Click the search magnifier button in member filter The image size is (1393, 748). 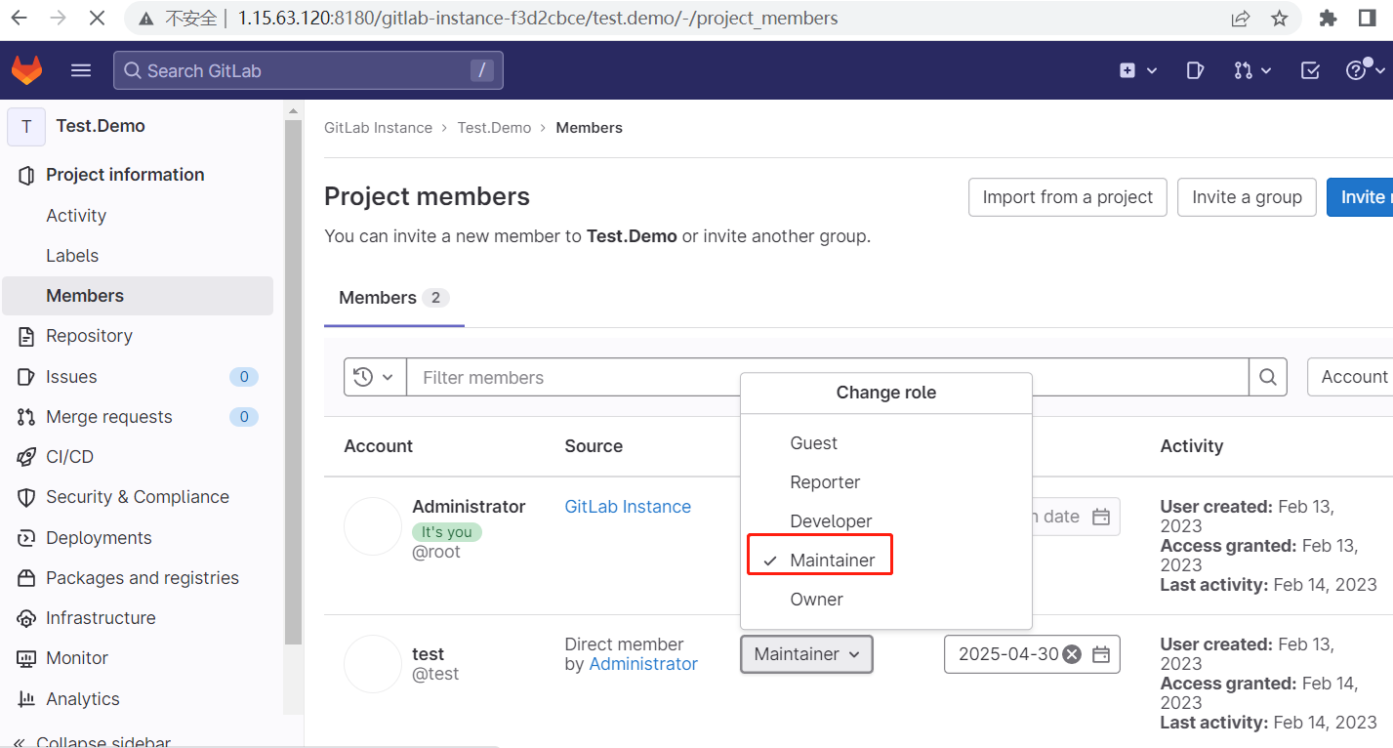[1268, 377]
